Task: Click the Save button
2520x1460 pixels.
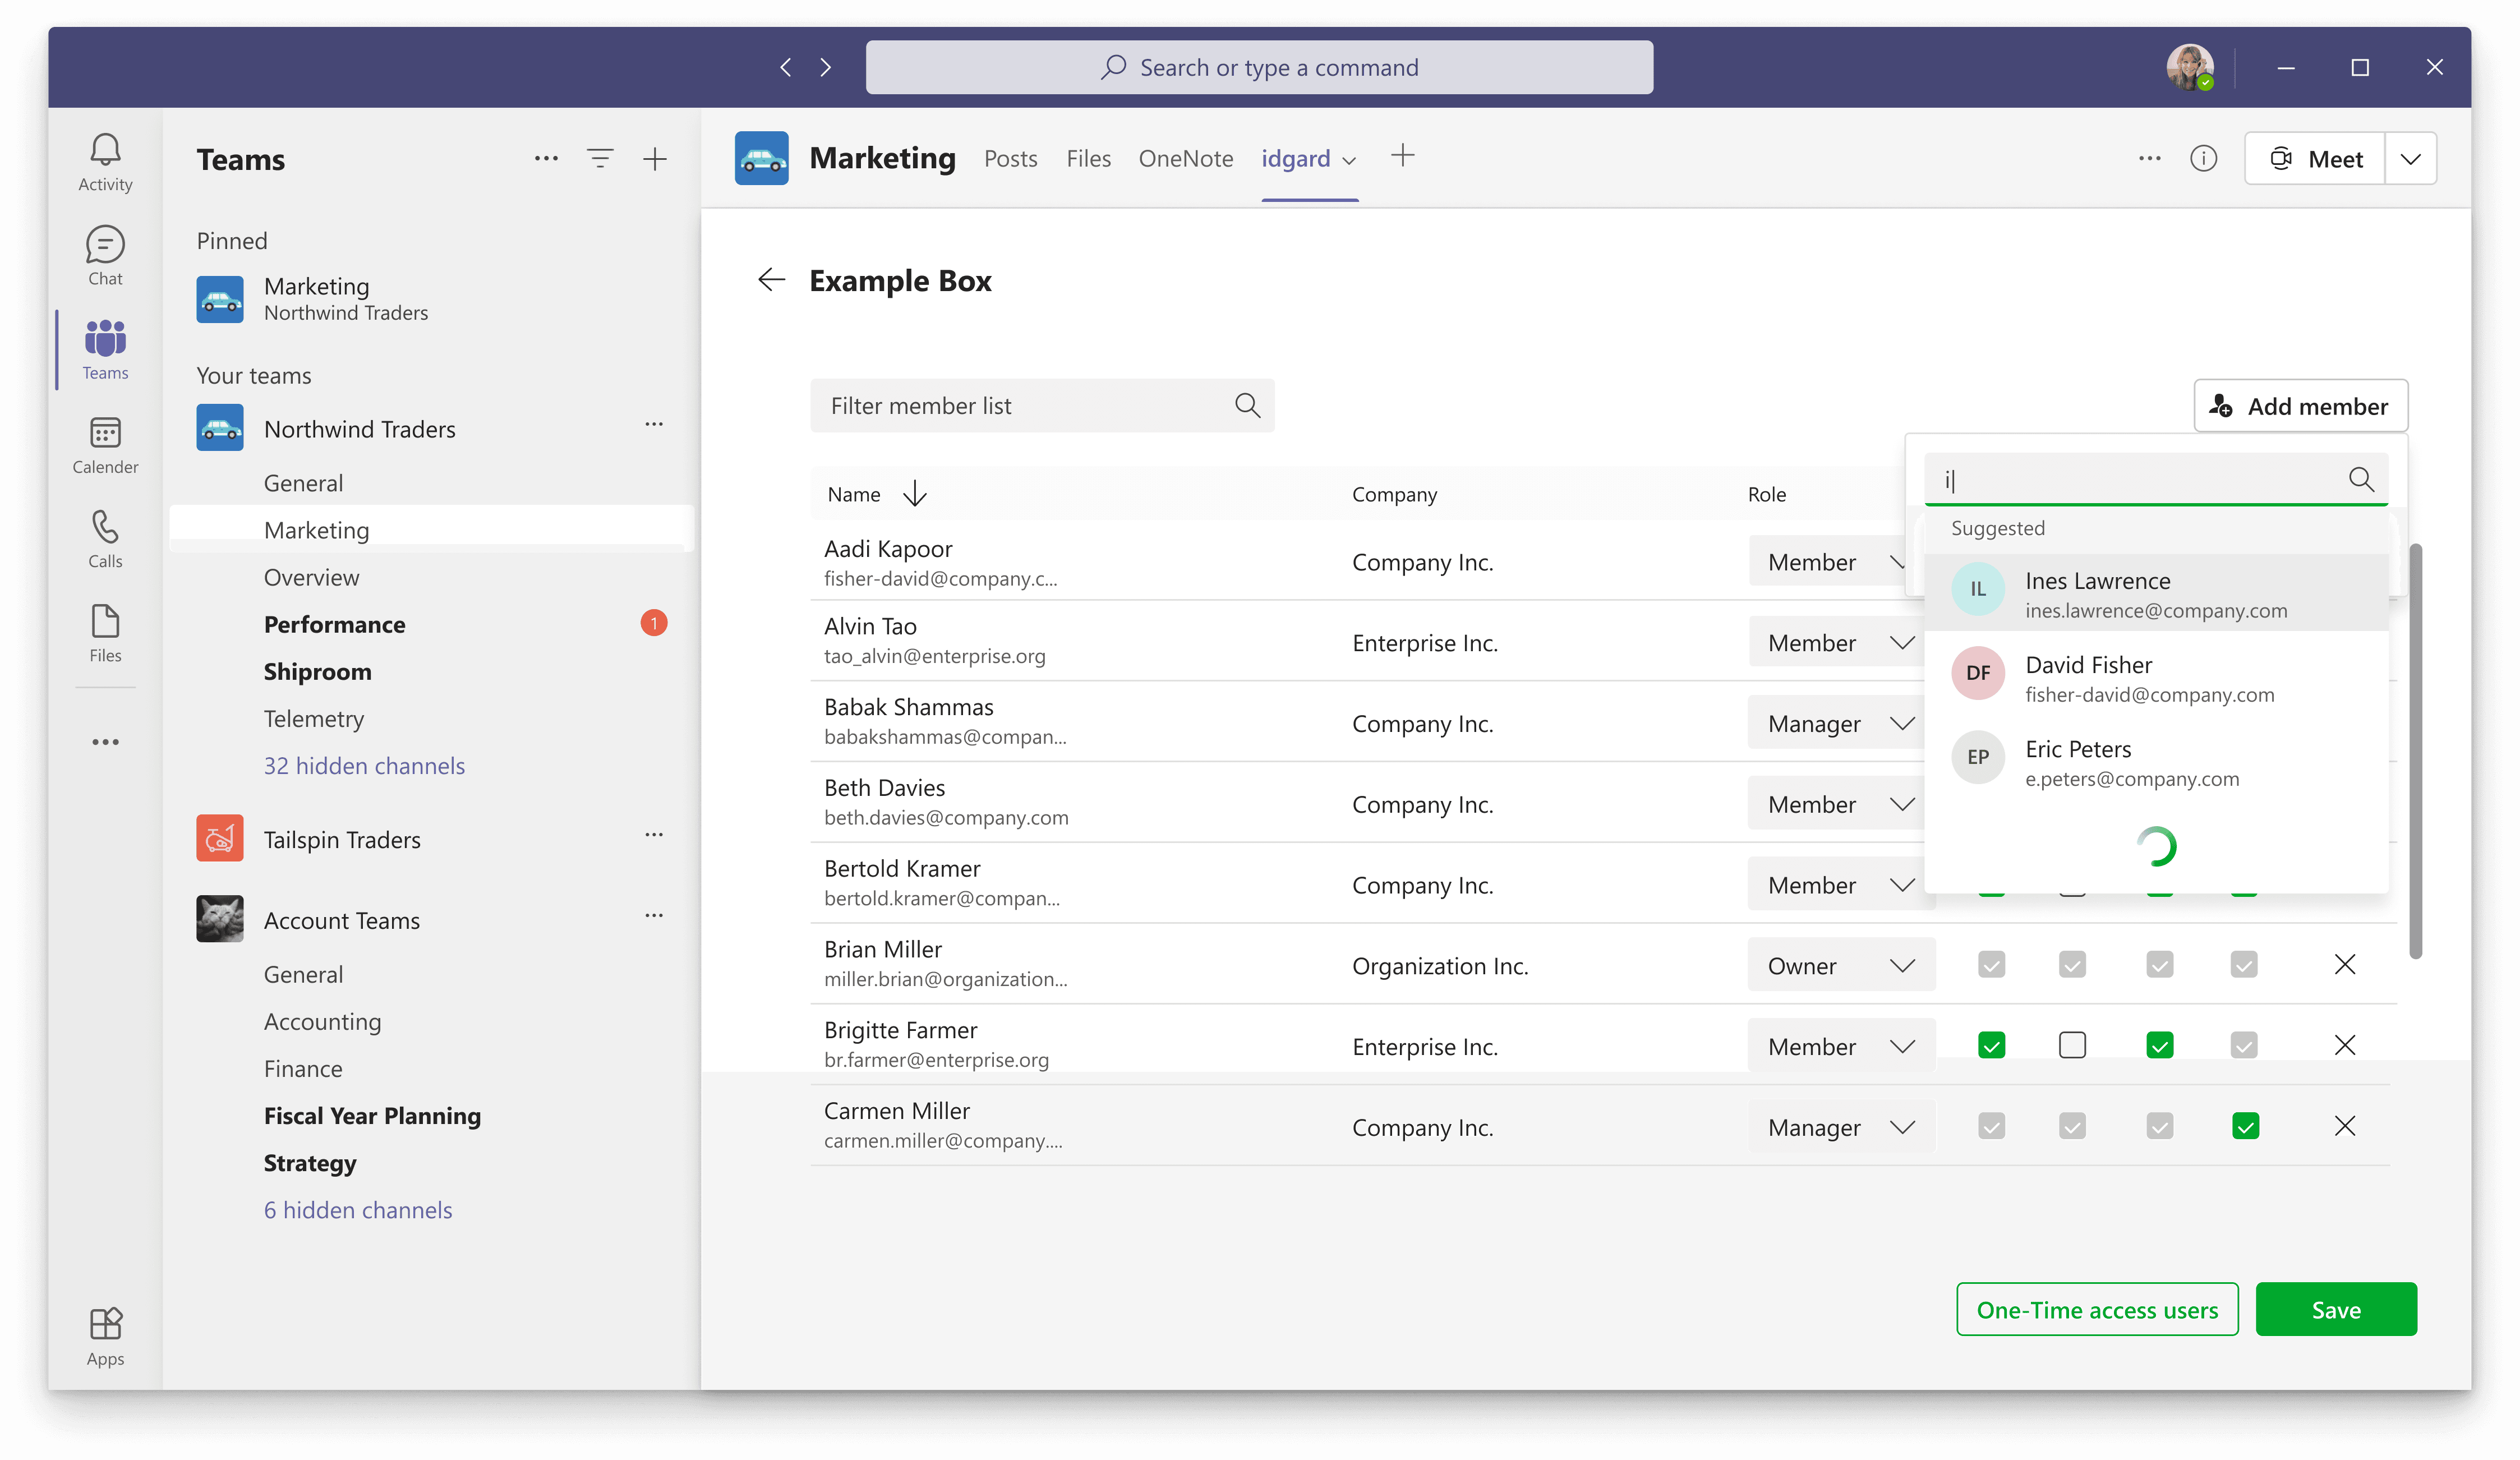Action: pos(2335,1310)
